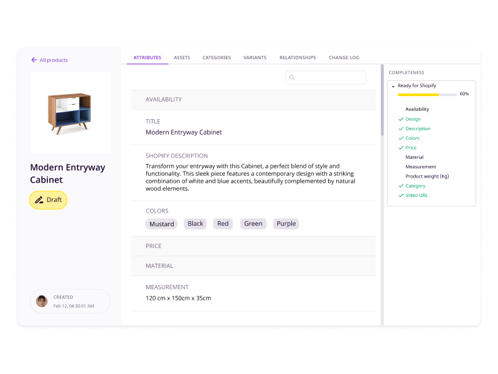Image resolution: width=498 pixels, height=374 pixels.
Task: Switch to the Assets tab
Action: (182, 57)
